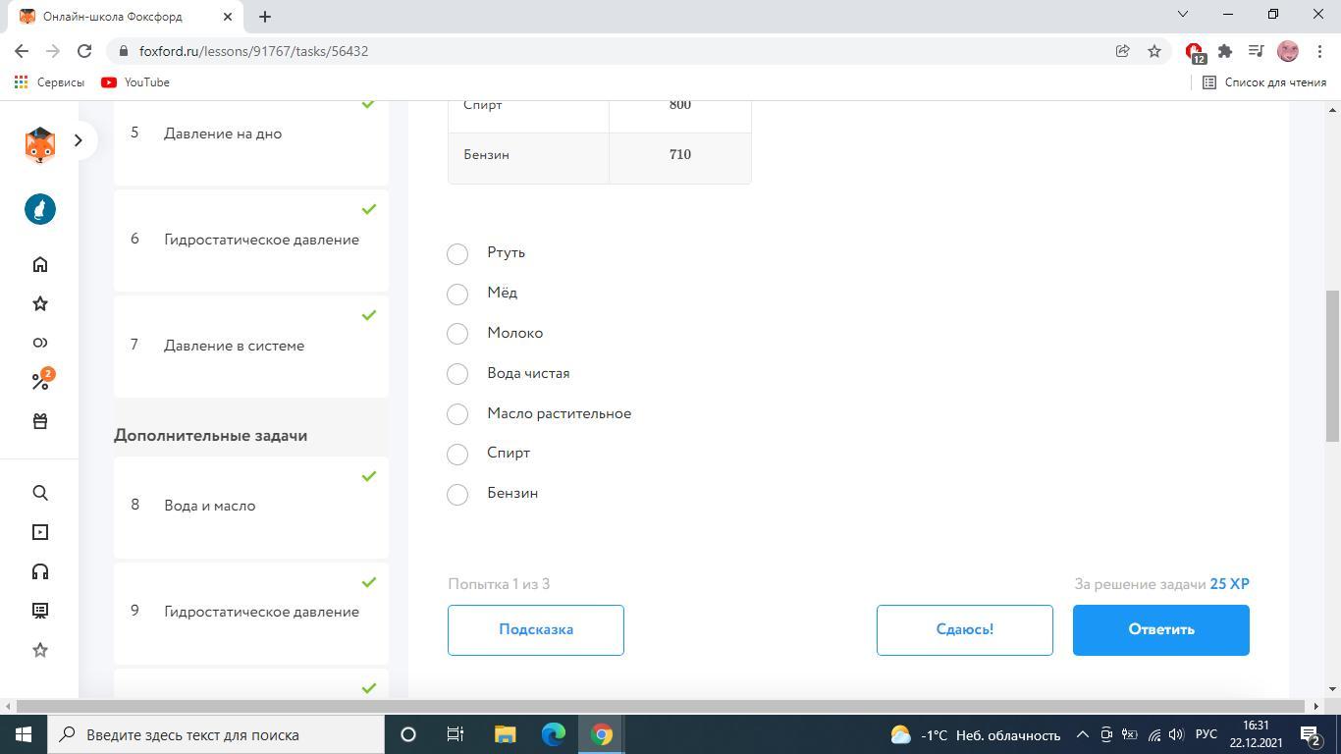The height and width of the screenshot is (754, 1341).
Task: Click the browser address bar URL
Action: coord(253,51)
